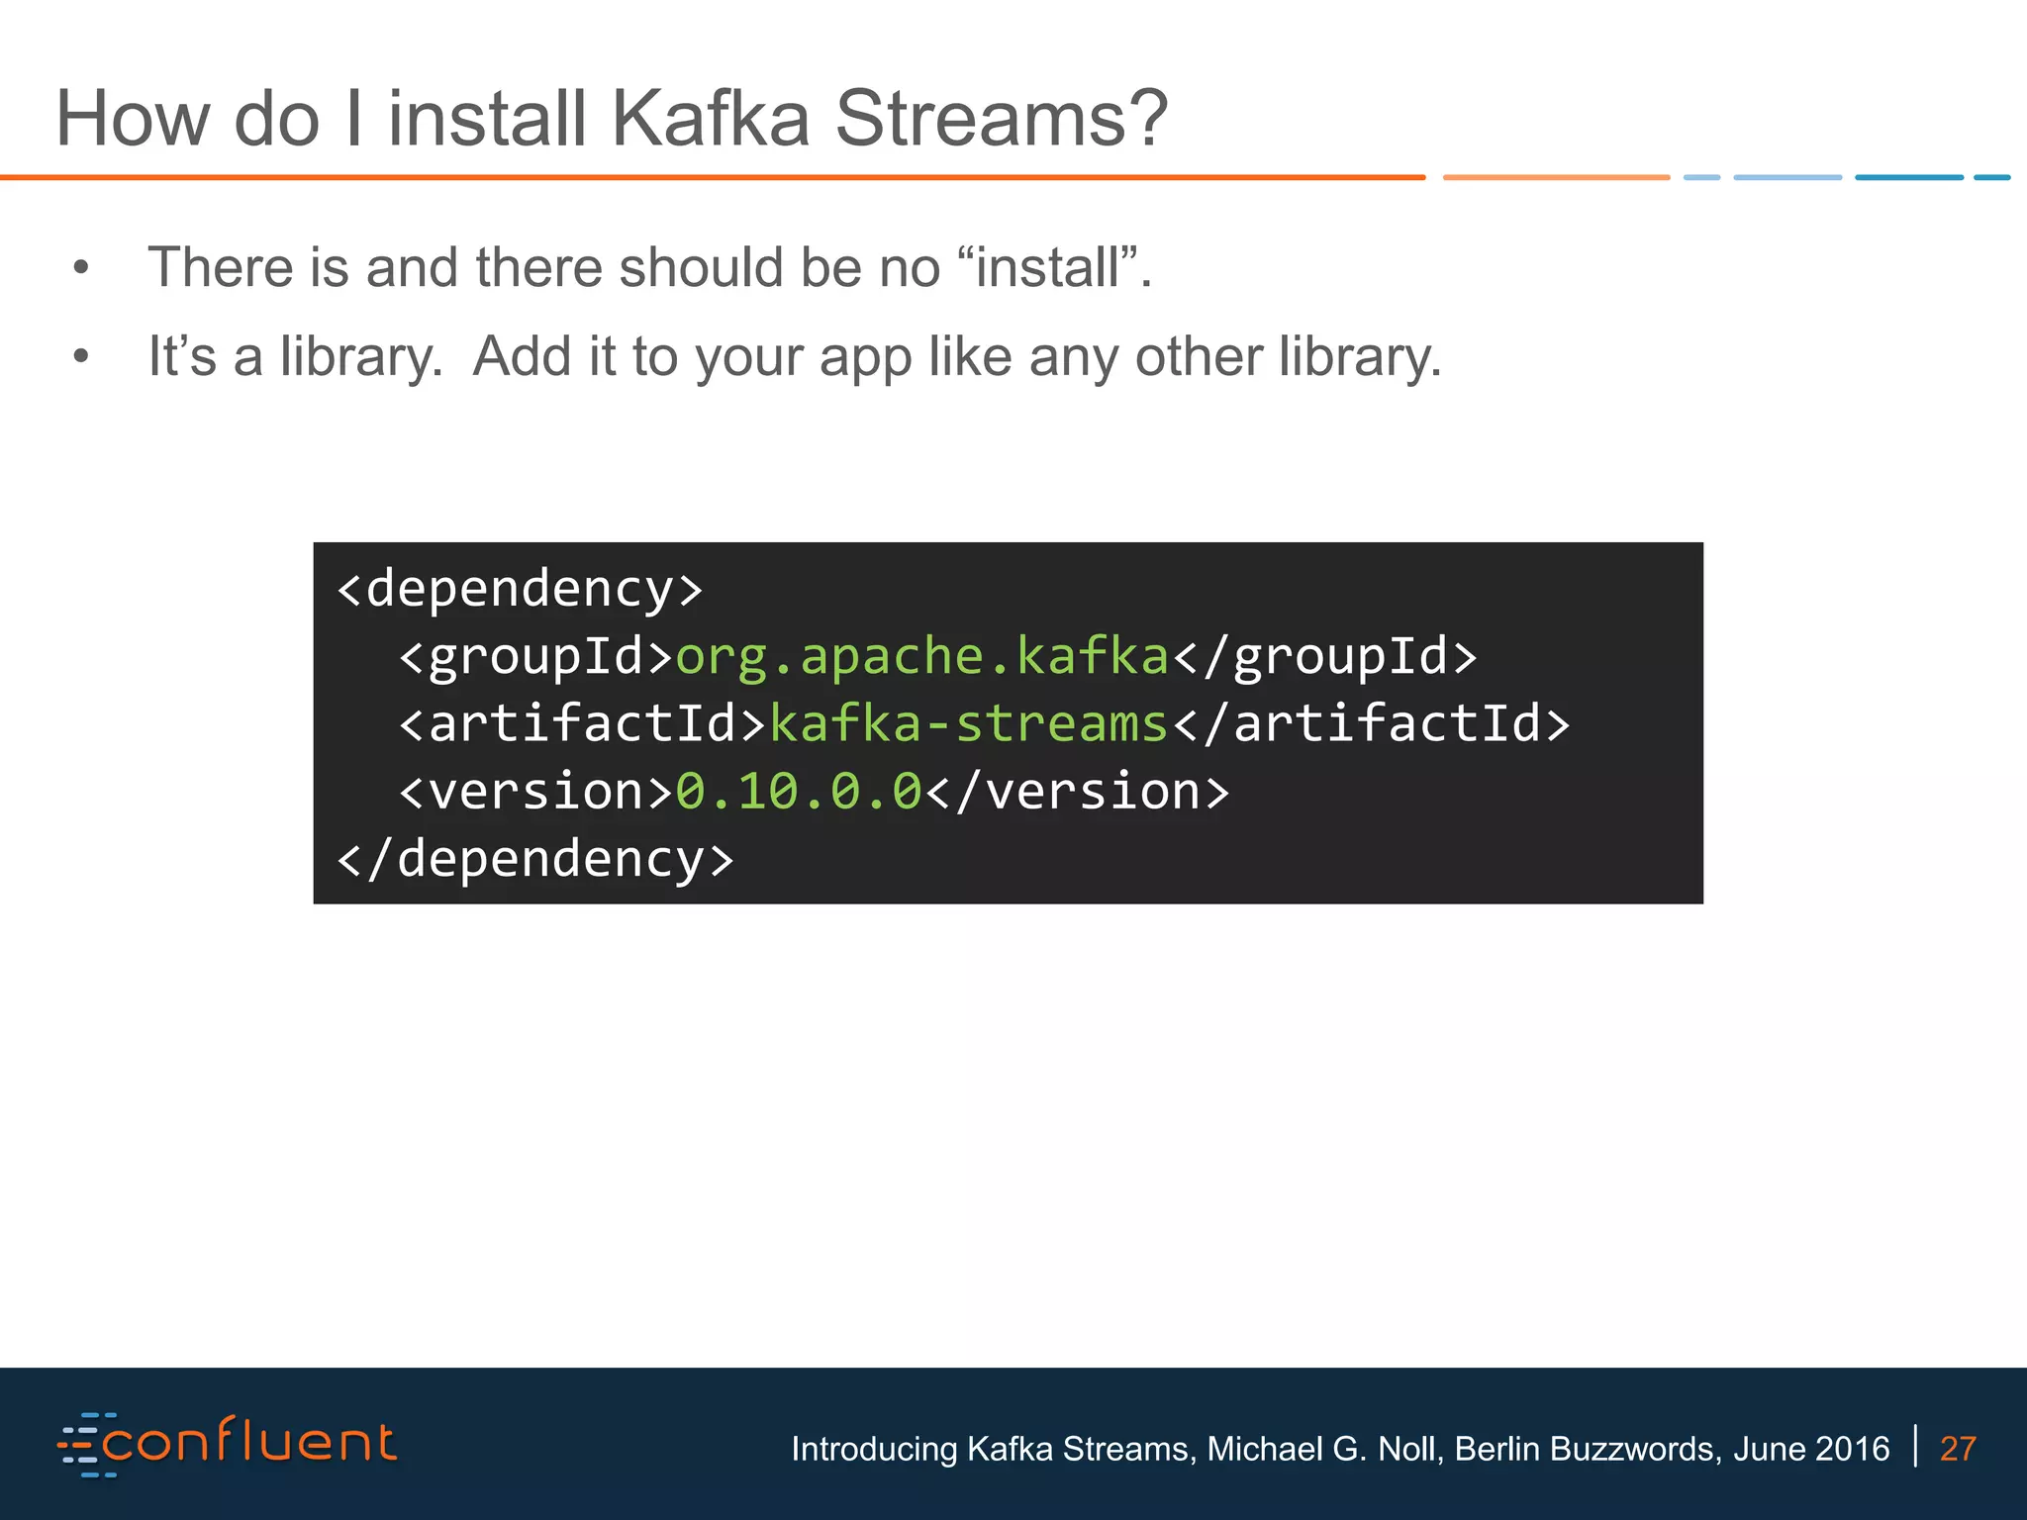Click the opening <dependency> tag line

tap(520, 590)
